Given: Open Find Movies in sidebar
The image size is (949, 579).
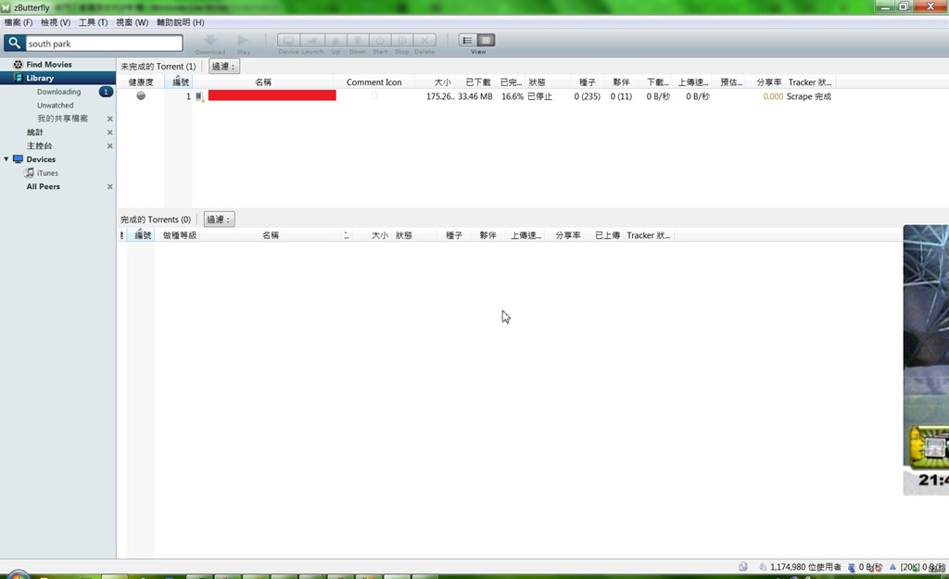Looking at the screenshot, I should 49,64.
